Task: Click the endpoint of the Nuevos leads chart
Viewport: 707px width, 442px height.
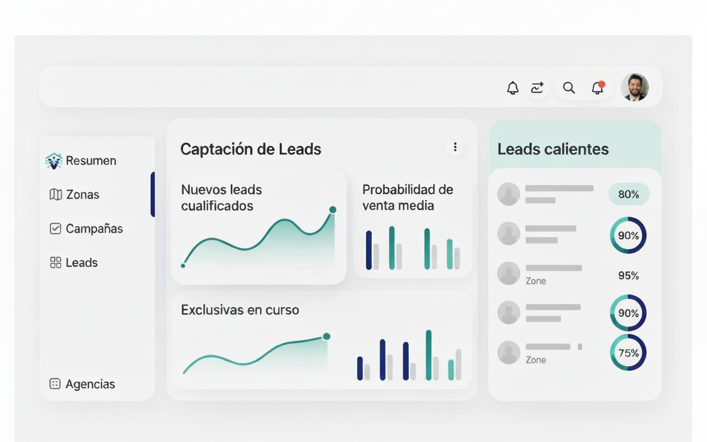Action: click(333, 209)
